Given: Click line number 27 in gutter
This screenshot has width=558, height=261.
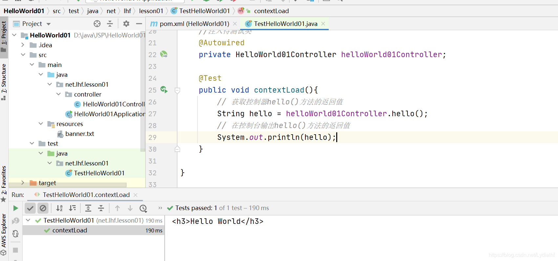Looking at the screenshot, I should point(152,114).
